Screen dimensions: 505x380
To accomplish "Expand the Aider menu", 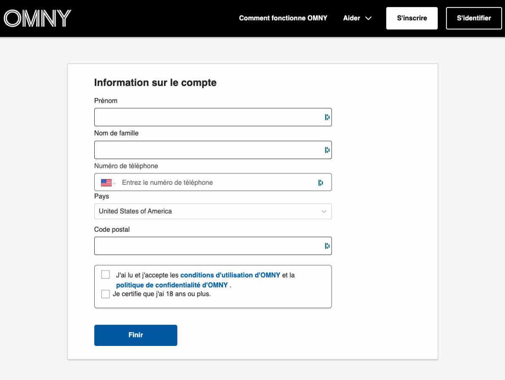I will (x=357, y=18).
